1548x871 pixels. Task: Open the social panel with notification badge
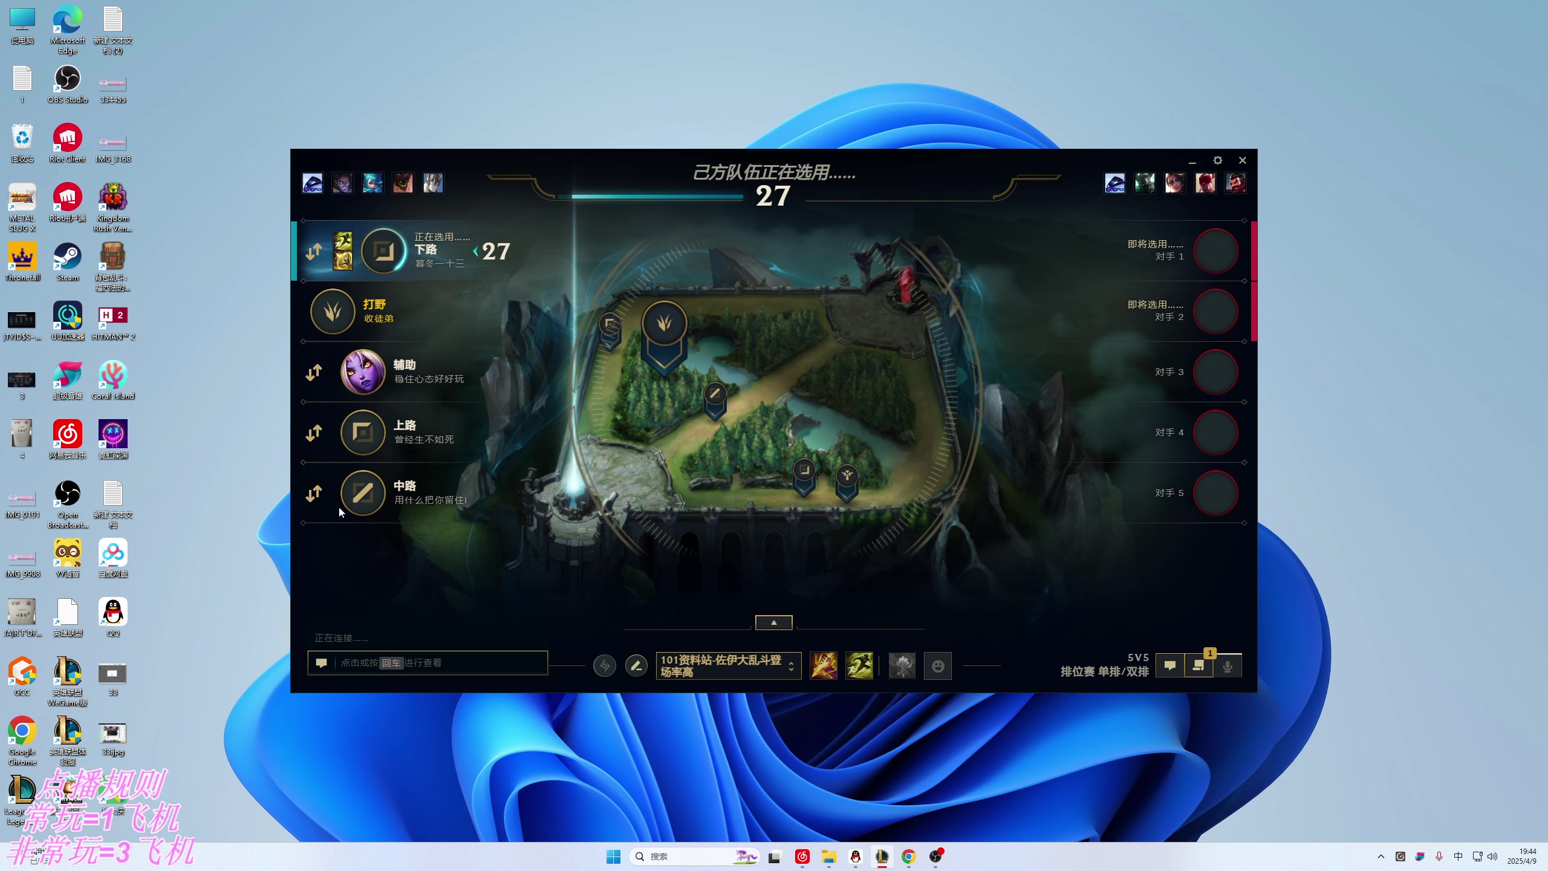(1198, 666)
